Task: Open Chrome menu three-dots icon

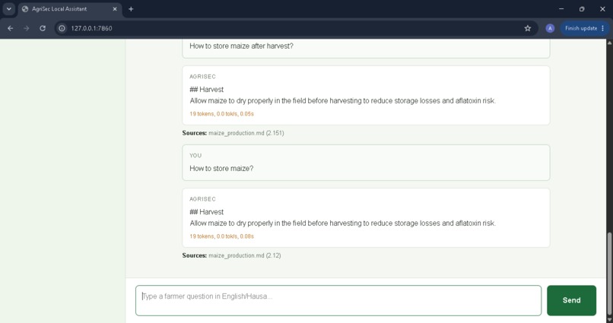Action: (602, 28)
